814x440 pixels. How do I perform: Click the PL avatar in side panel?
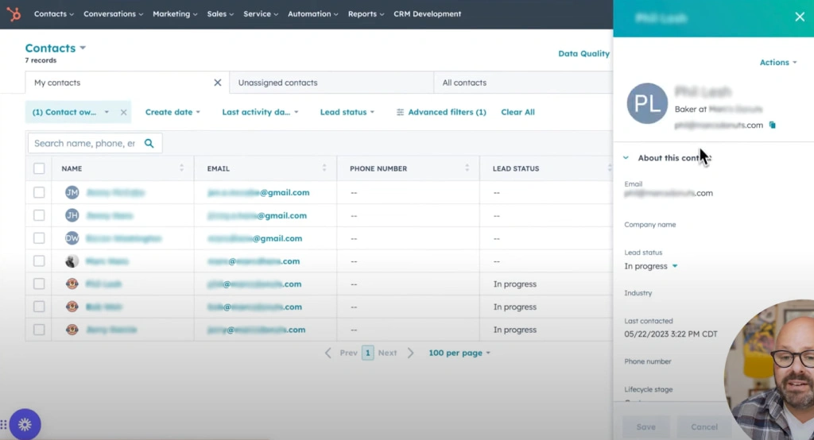647,103
